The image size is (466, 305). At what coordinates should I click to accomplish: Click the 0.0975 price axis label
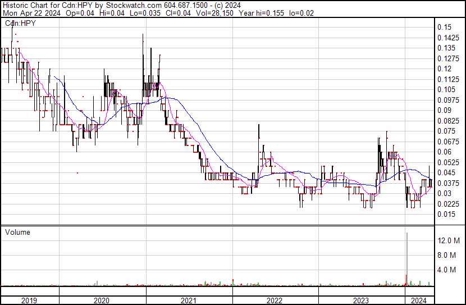pyautogui.click(x=448, y=100)
